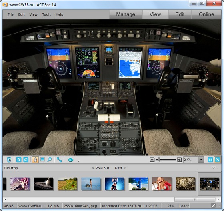Collapse the Filmstrip panel triangle
224x211 pixels.
214,168
